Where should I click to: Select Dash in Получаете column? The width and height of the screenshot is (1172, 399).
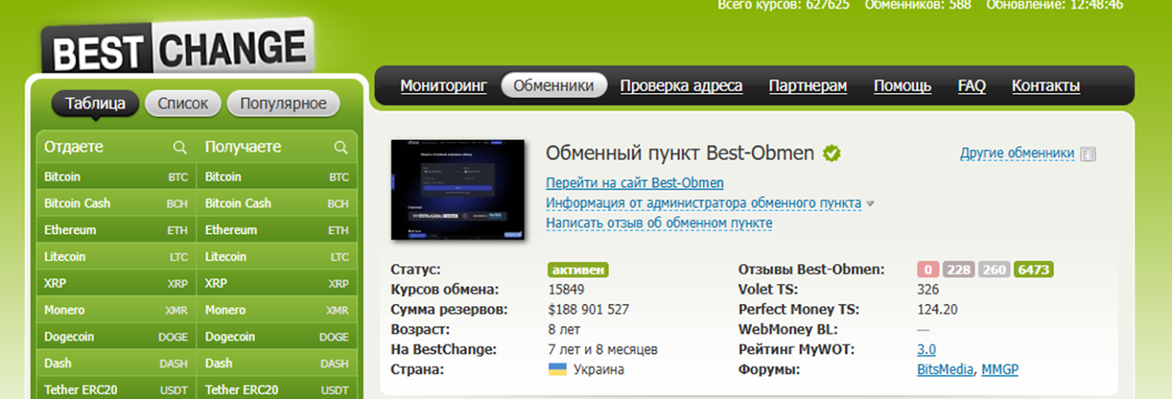coord(277,363)
